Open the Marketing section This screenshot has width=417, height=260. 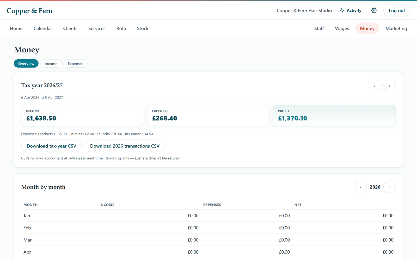pos(396,28)
